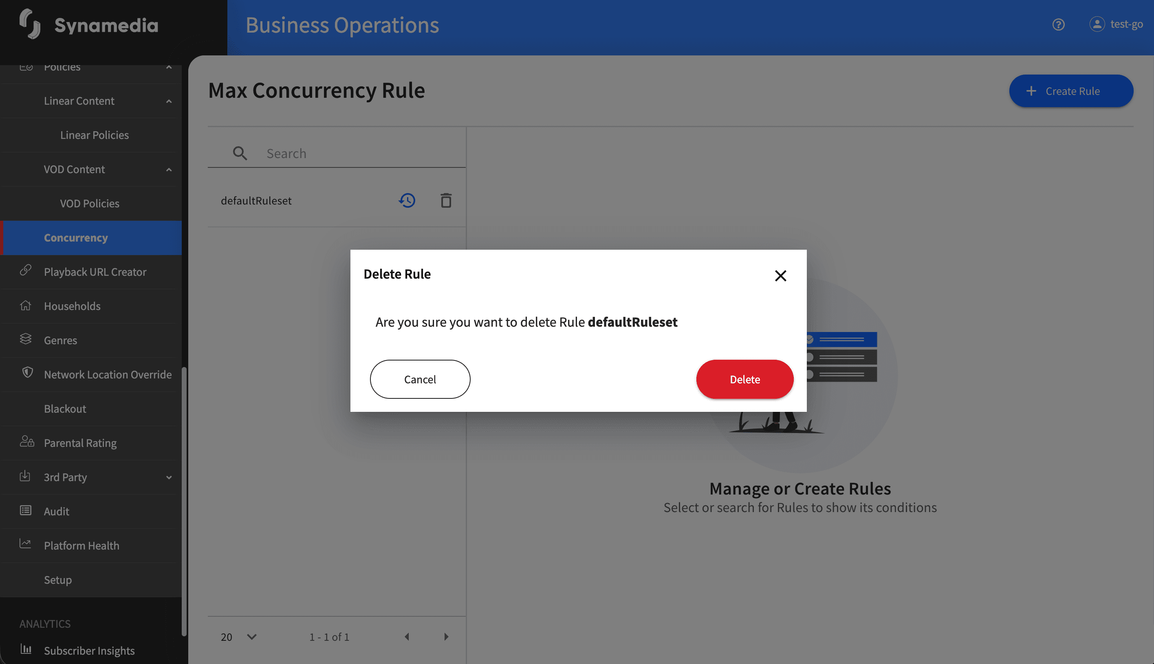Viewport: 1154px width, 664px height.
Task: Click the user account avatar icon
Action: 1097,24
